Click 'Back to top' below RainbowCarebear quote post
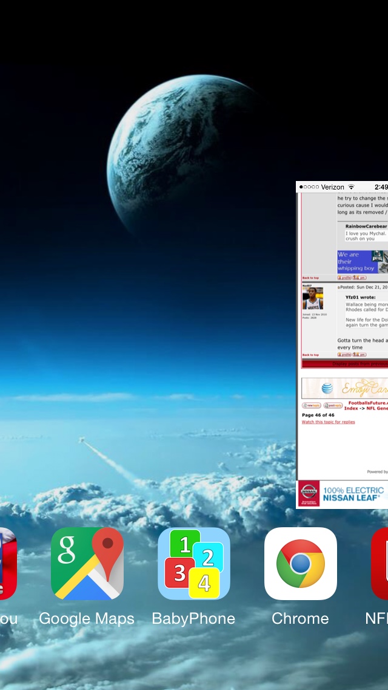 [310, 278]
